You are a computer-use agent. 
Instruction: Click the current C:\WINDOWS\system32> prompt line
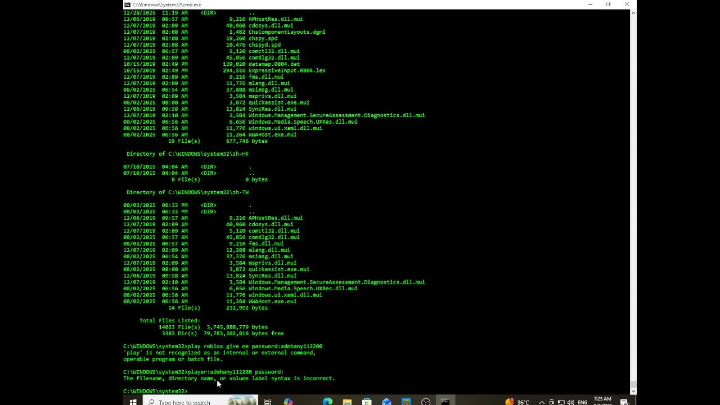[155, 391]
